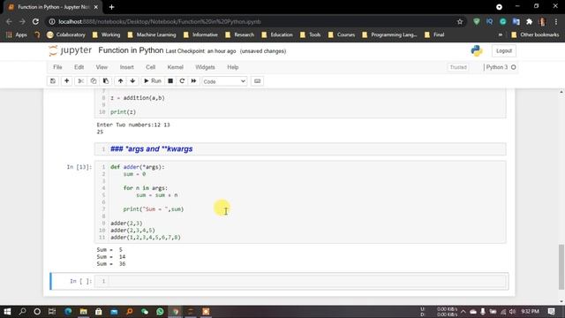Insert a cell below with plus icon
Viewport: 565px width, 318px height.
pos(67,81)
